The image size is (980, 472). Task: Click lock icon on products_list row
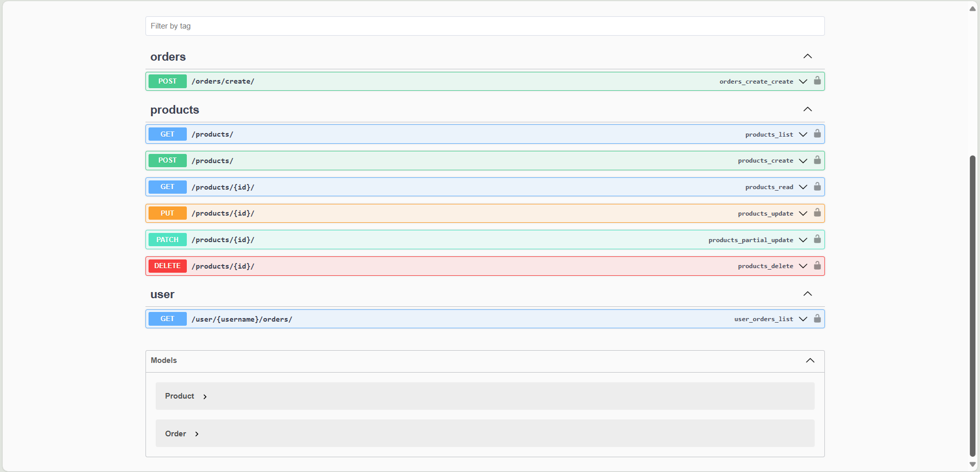click(817, 134)
